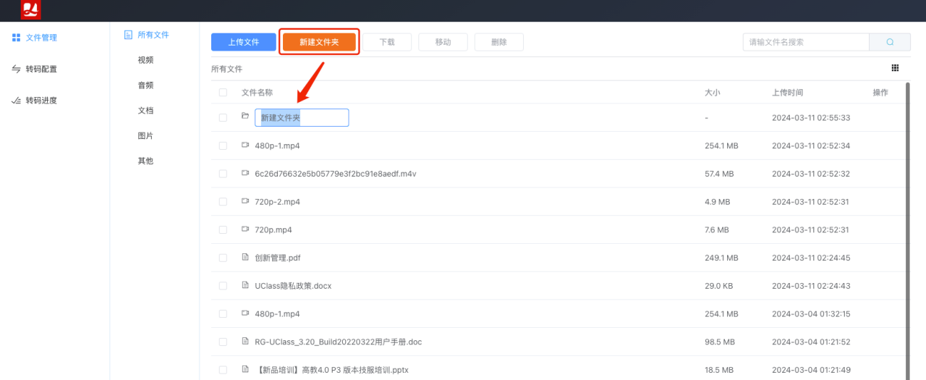Click the 操作 column header
This screenshot has height=380, width=926.
[x=880, y=93]
